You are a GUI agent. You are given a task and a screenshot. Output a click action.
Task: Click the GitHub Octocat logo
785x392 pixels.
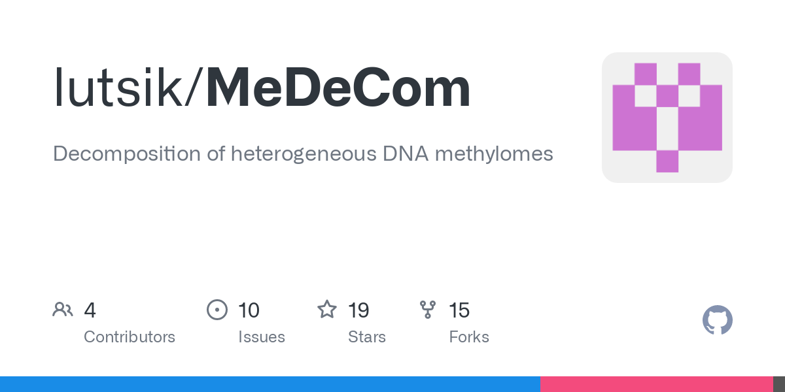click(x=717, y=320)
